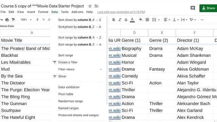Open the Format menu
This screenshot has height=122, width=217.
(43, 12)
